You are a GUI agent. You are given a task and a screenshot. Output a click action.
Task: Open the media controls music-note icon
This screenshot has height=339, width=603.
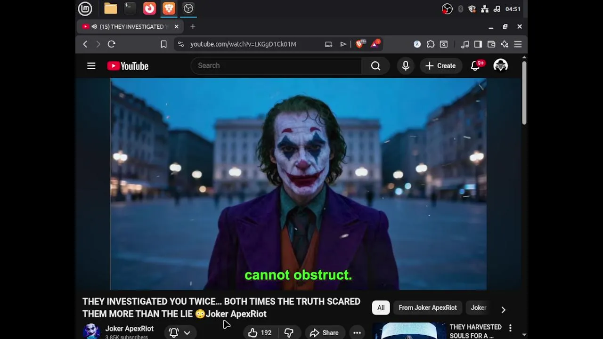(465, 44)
